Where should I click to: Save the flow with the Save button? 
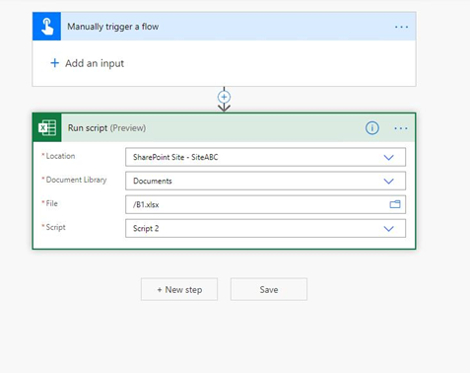coord(269,289)
